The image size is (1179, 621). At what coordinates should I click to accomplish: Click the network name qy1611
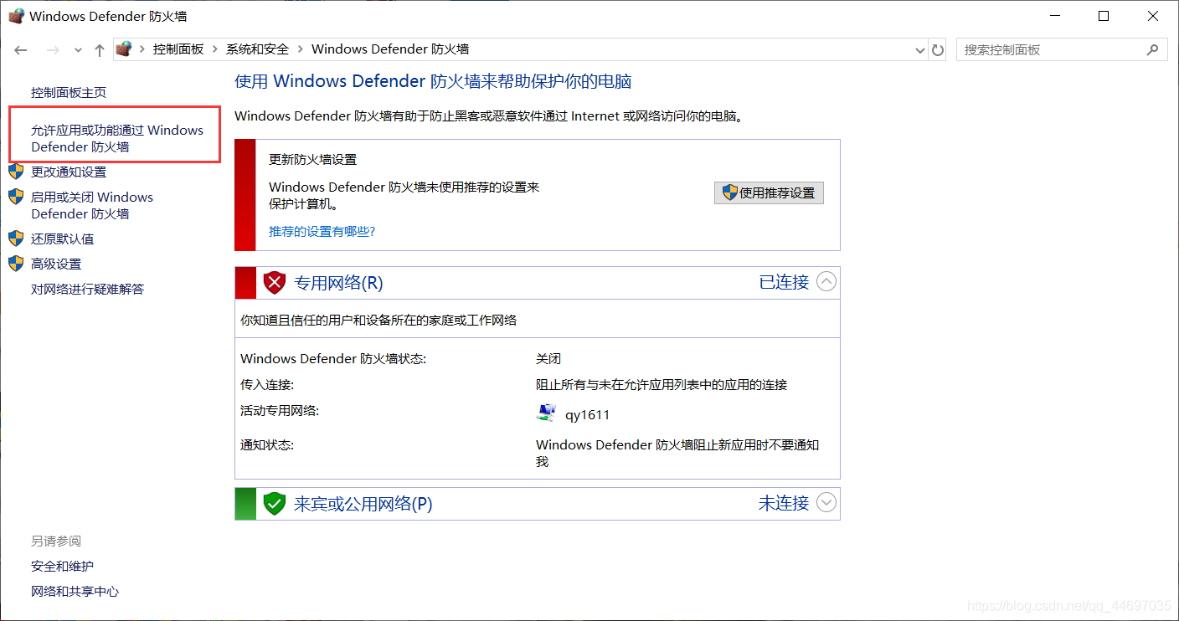(x=587, y=414)
